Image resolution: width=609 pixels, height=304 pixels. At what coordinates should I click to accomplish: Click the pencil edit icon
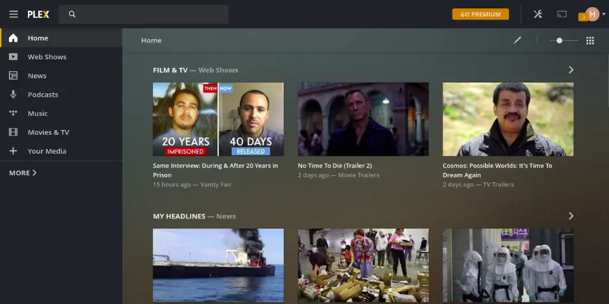click(x=517, y=40)
